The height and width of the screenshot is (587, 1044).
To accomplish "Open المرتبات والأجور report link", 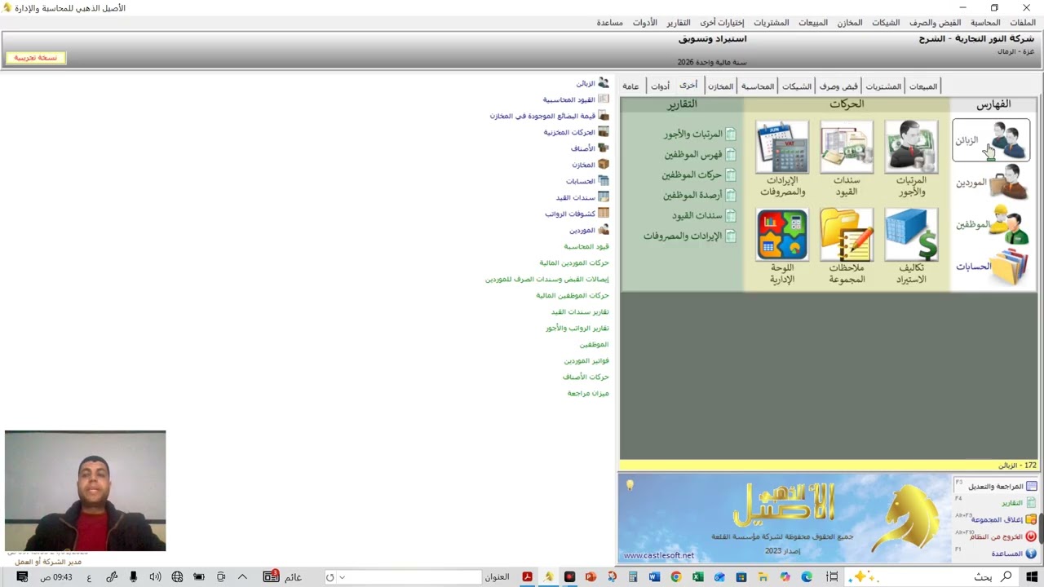I will [700, 135].
